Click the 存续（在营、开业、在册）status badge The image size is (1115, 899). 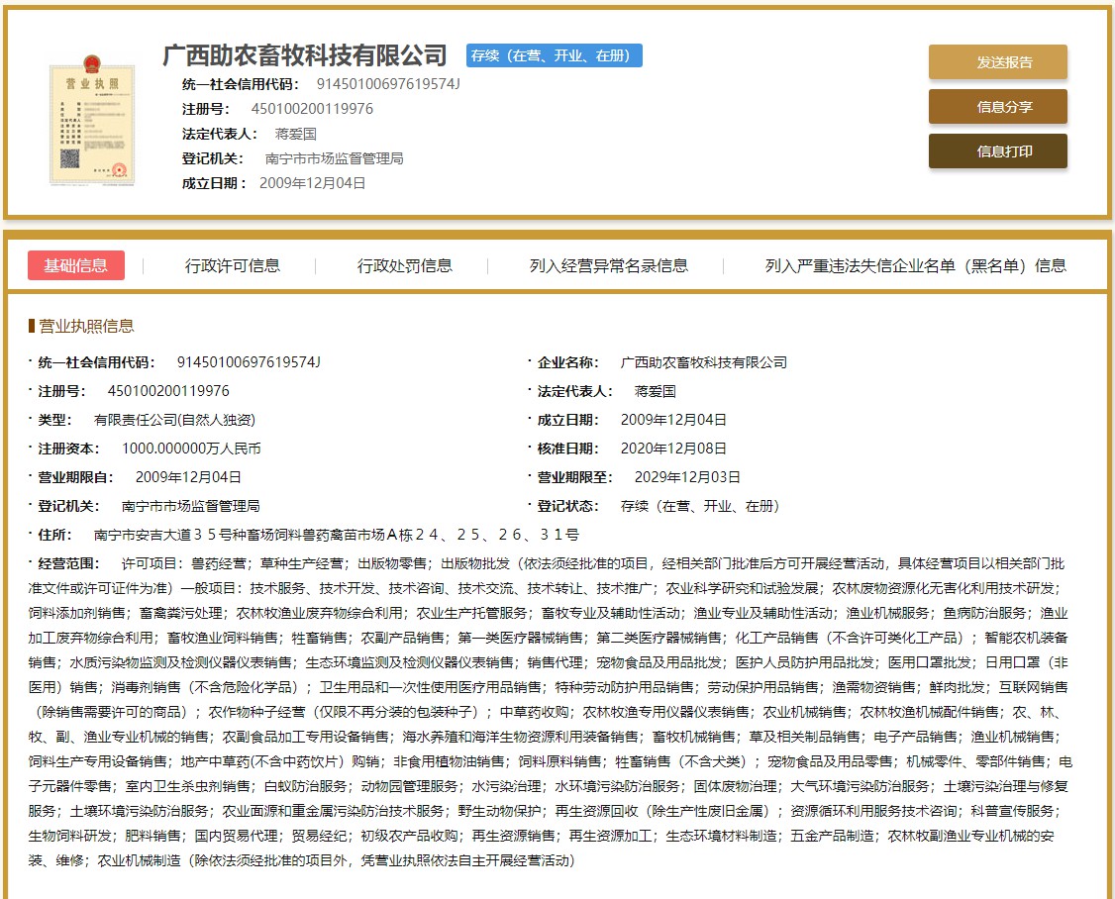pos(554,55)
